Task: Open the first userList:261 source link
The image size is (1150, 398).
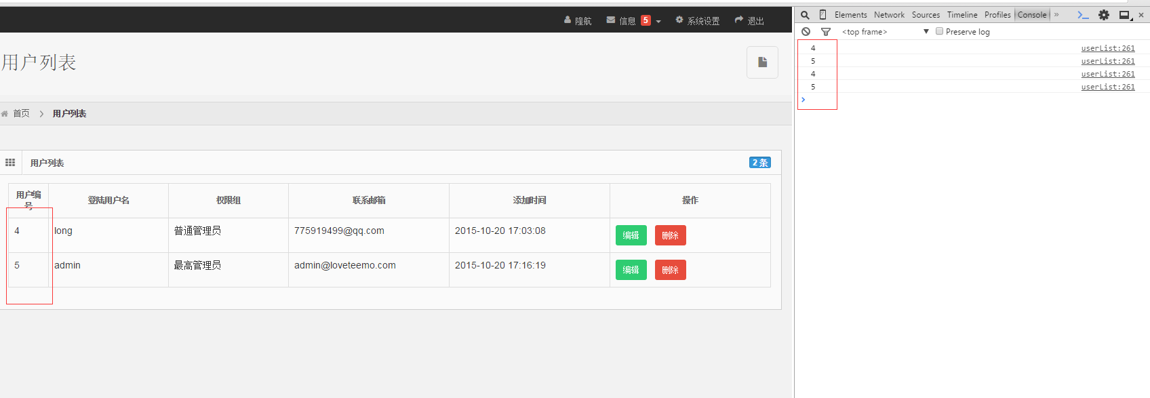Action: tap(1107, 48)
